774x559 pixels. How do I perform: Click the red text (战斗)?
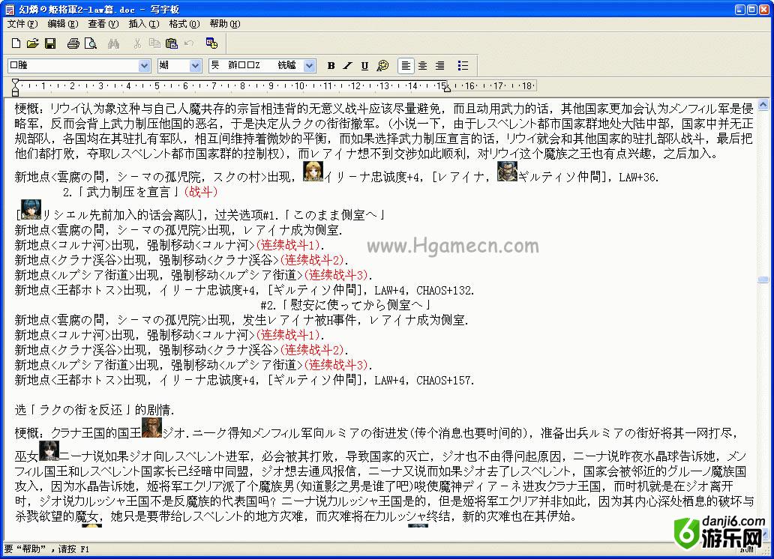(200, 192)
